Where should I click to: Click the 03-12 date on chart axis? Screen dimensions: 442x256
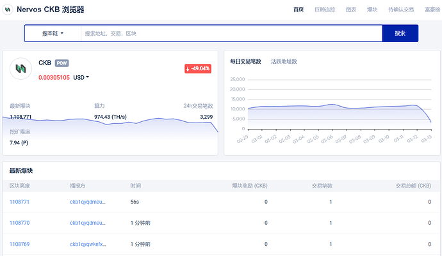click(412, 139)
